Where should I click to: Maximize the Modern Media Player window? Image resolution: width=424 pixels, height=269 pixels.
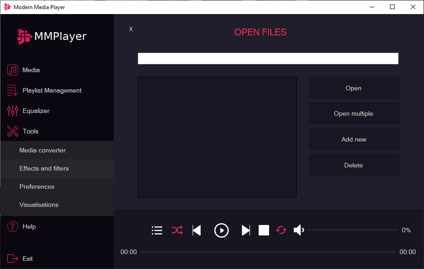click(392, 7)
